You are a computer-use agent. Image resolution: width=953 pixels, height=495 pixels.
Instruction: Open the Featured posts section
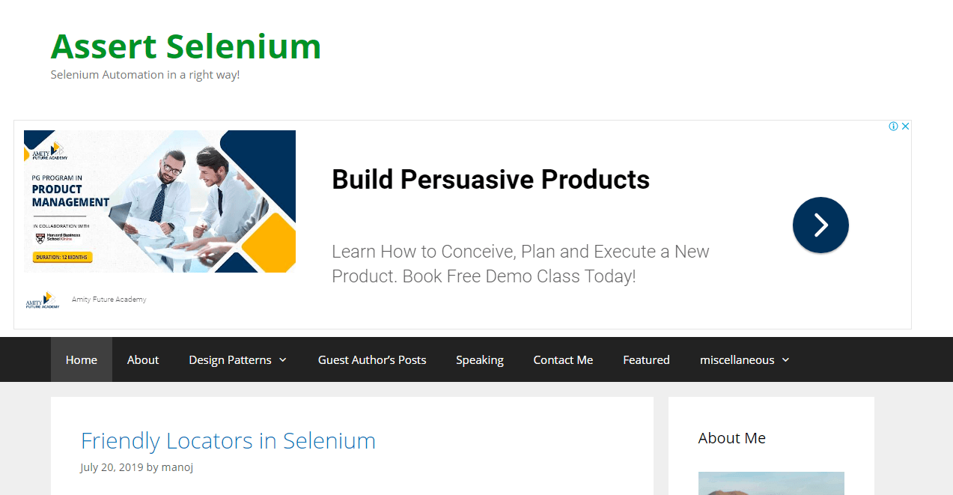click(646, 359)
